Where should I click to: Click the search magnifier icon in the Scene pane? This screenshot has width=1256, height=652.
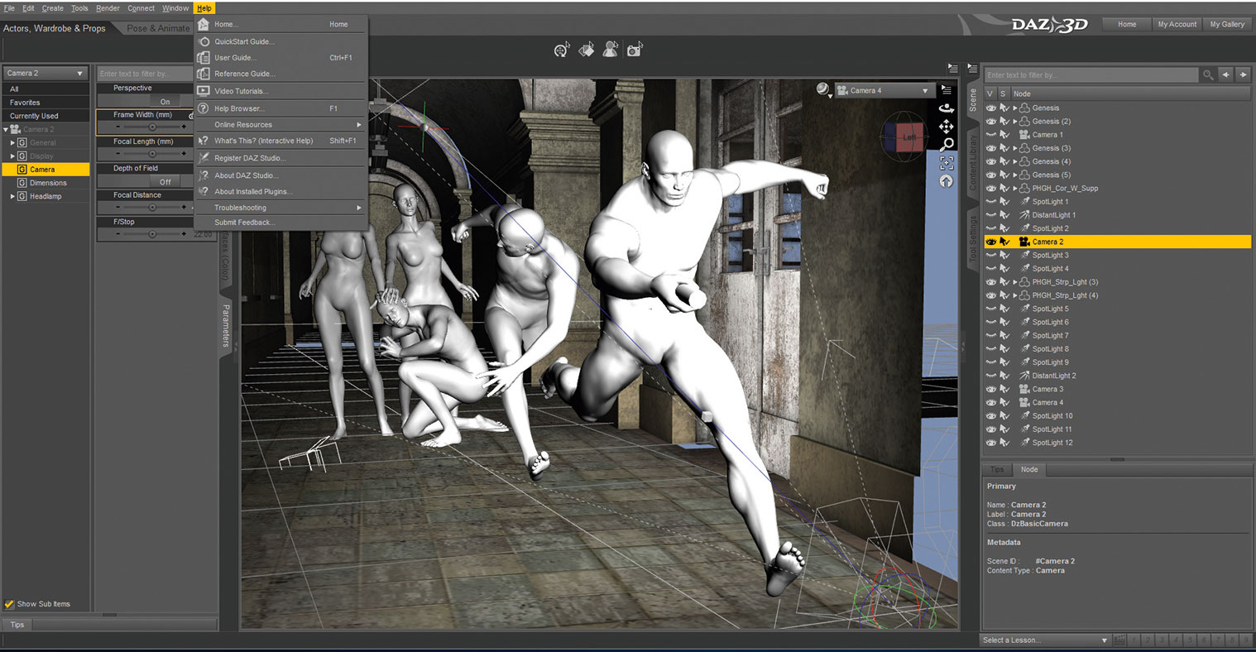coord(1208,74)
